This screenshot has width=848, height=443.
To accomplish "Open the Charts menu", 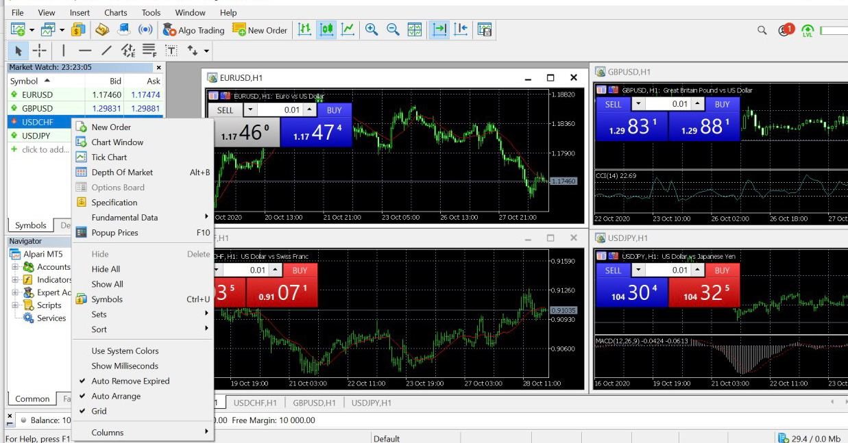I will click(115, 12).
